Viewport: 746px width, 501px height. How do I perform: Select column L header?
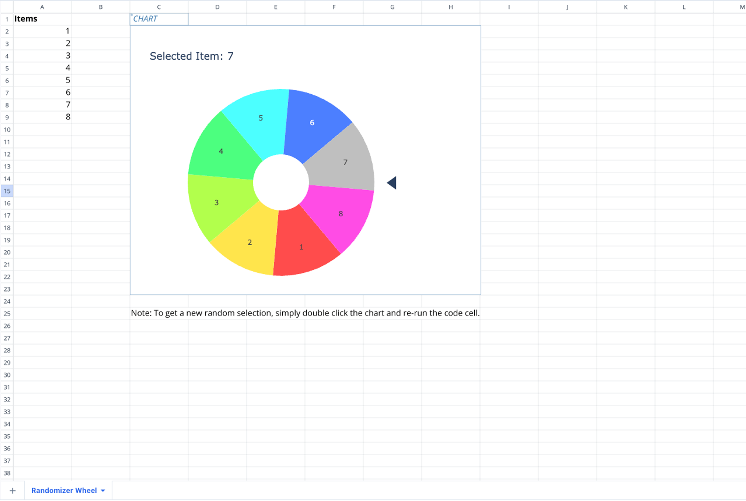coord(684,7)
